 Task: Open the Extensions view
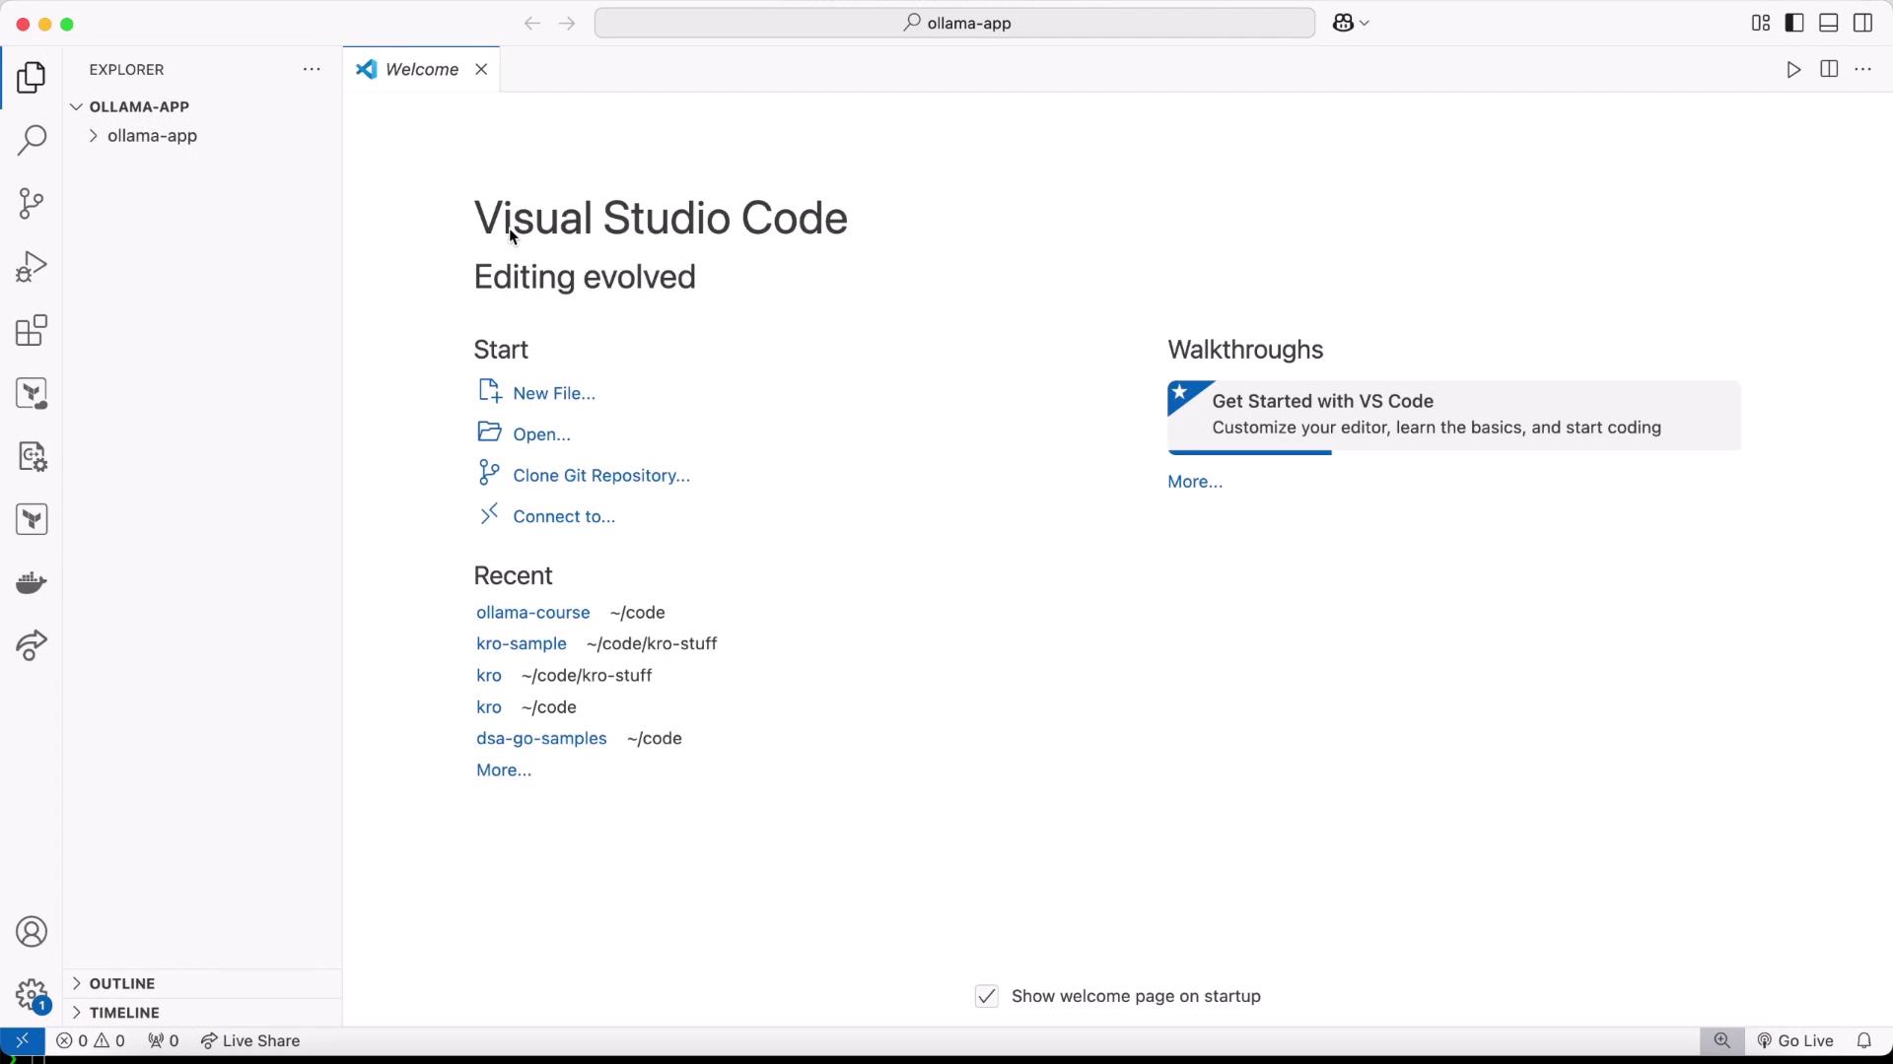coord(32,330)
